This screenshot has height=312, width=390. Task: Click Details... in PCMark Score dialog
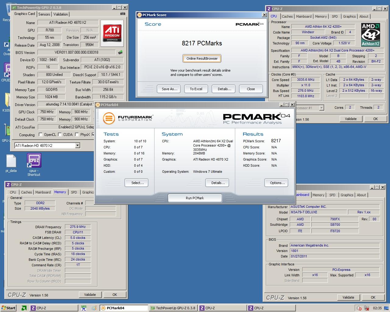[x=224, y=89]
